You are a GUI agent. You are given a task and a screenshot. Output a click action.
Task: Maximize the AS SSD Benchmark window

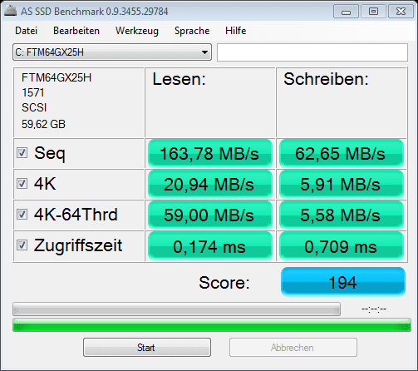point(373,12)
